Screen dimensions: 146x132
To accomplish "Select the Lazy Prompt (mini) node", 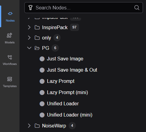I will click(67, 93).
